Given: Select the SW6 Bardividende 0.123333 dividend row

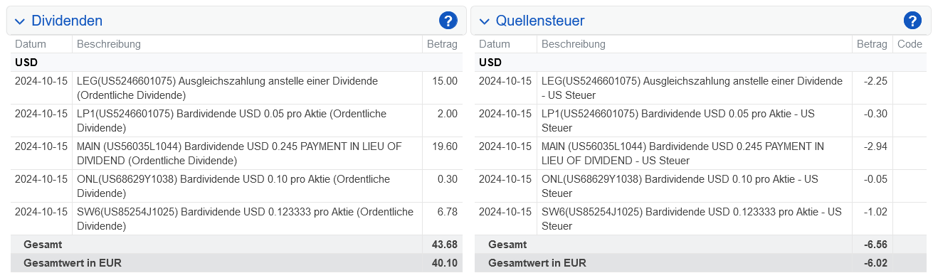Looking at the screenshot, I should [x=236, y=219].
